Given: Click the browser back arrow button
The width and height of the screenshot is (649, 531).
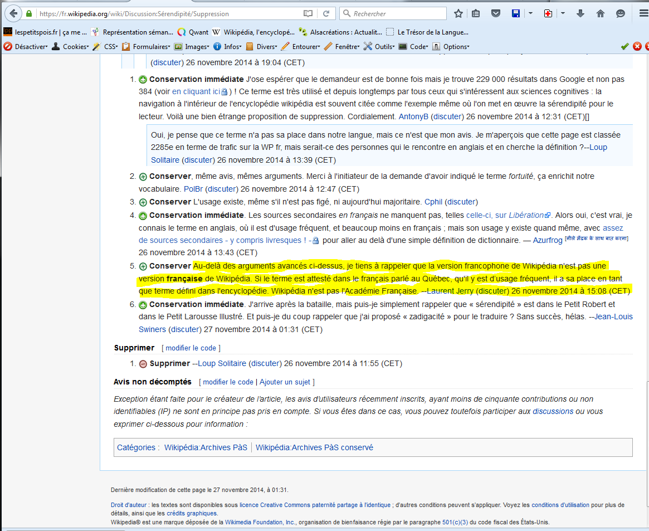Looking at the screenshot, I should click(13, 13).
